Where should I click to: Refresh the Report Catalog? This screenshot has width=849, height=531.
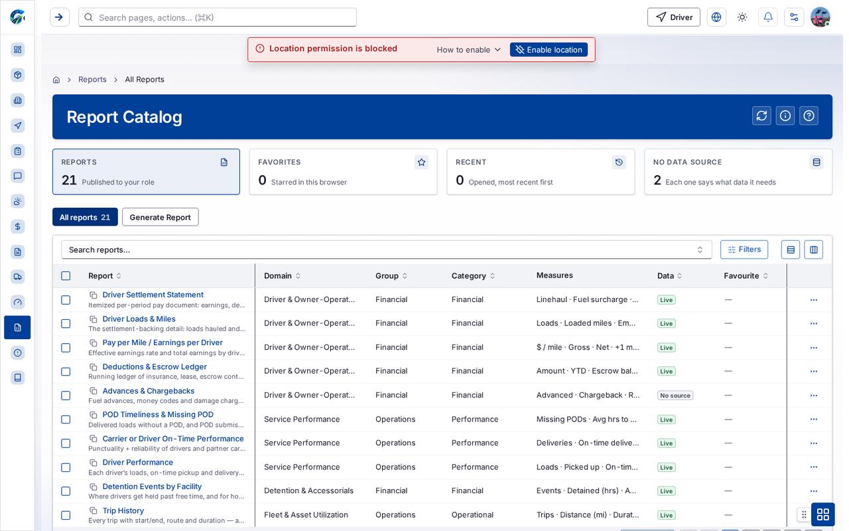point(761,115)
